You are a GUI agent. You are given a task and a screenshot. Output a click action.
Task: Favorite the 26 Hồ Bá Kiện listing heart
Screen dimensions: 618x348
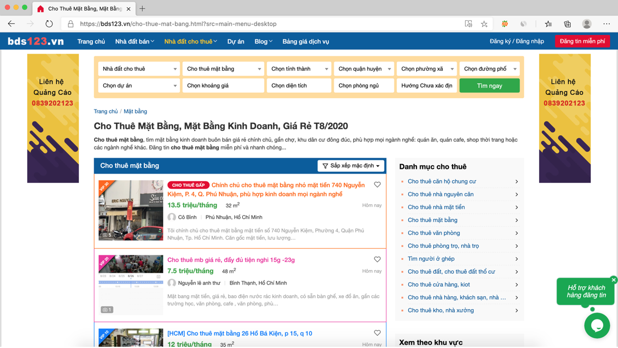click(377, 333)
